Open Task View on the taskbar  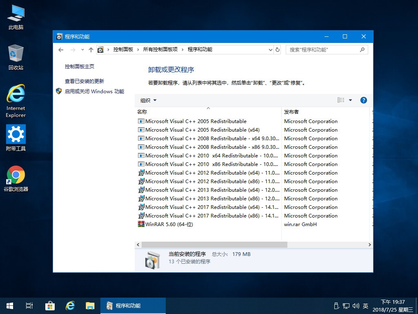click(x=29, y=306)
